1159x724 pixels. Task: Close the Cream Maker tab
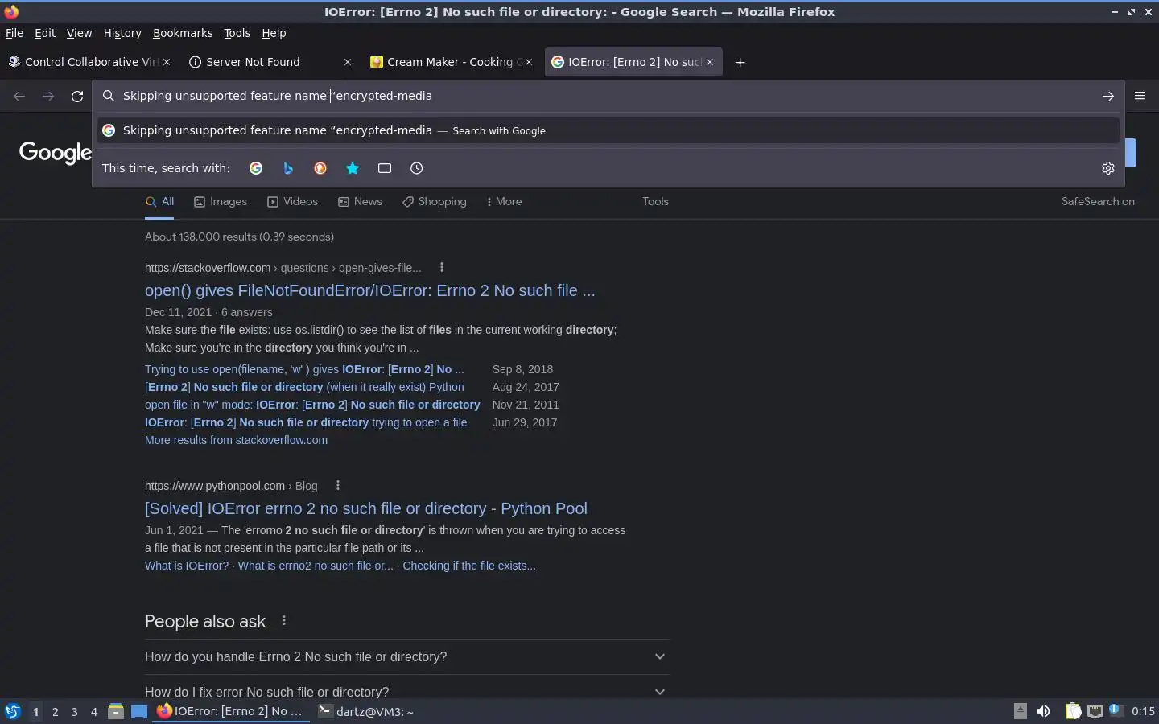pyautogui.click(x=529, y=62)
